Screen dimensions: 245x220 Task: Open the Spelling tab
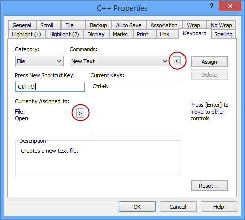[223, 34]
